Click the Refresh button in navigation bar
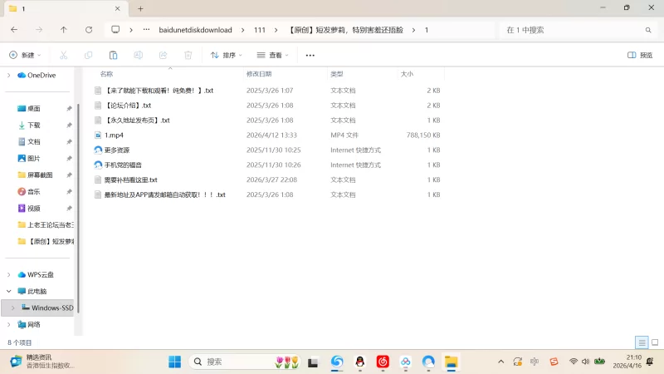The image size is (664, 374). [89, 29]
